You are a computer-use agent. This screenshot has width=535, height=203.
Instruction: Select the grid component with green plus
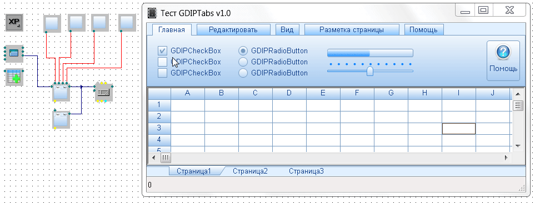[14, 77]
